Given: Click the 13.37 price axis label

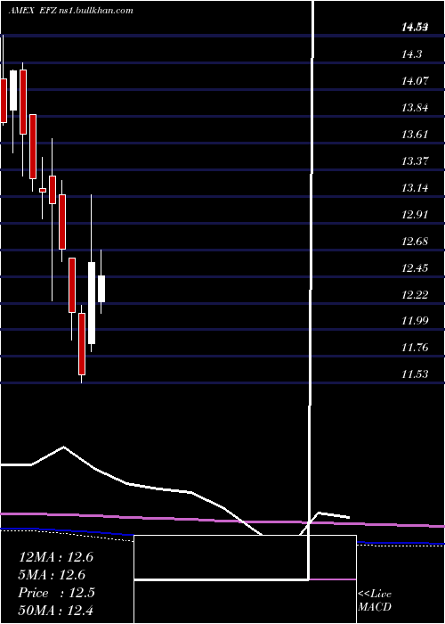Looking at the screenshot, I should [415, 160].
